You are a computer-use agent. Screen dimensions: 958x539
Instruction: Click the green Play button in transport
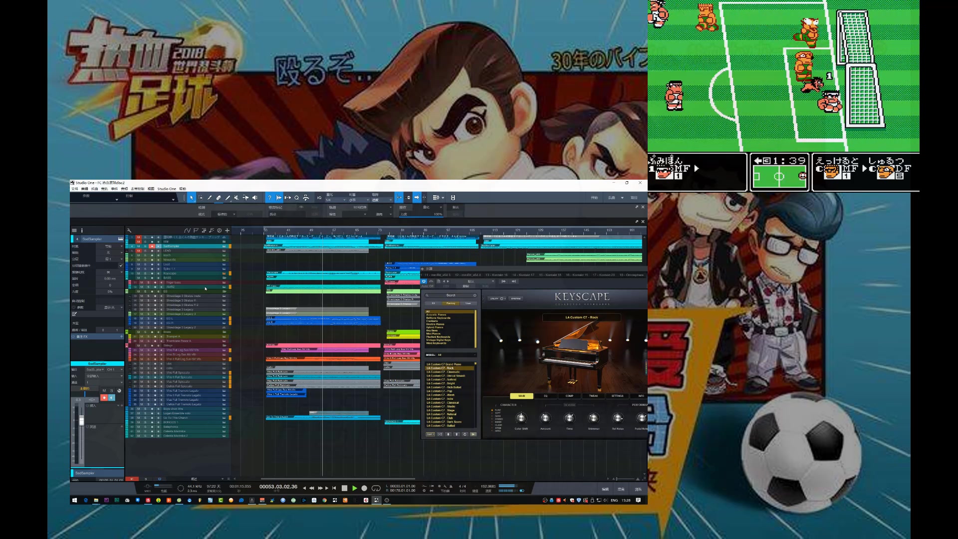(x=355, y=488)
